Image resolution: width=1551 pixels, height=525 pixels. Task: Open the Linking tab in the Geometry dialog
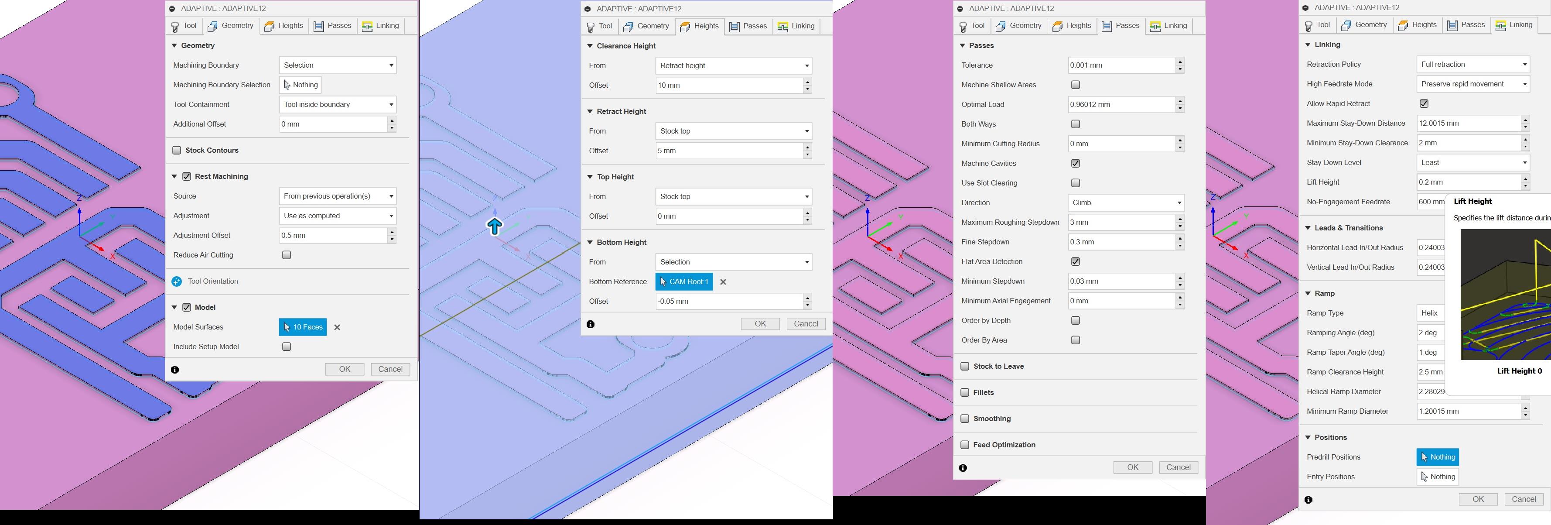tap(380, 26)
